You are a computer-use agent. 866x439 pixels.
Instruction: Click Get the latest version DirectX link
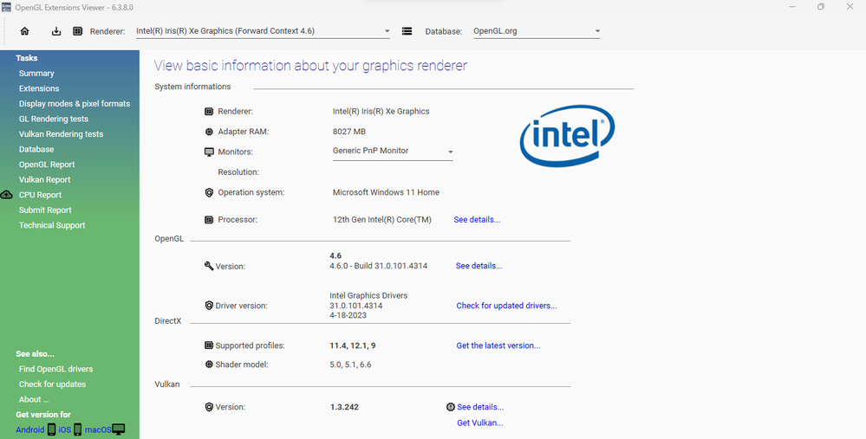[498, 345]
